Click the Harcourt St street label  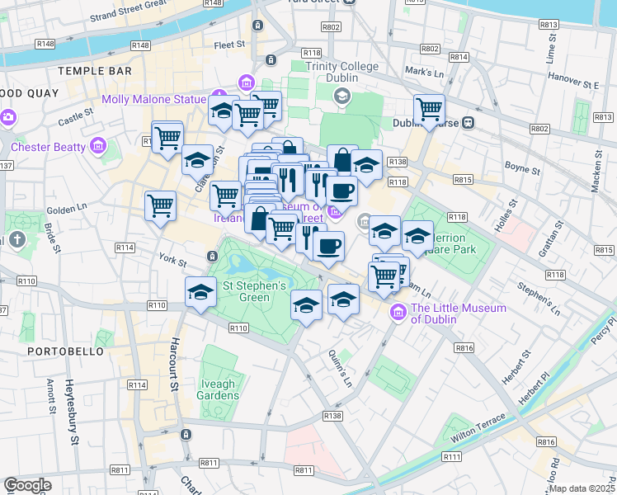click(175, 365)
